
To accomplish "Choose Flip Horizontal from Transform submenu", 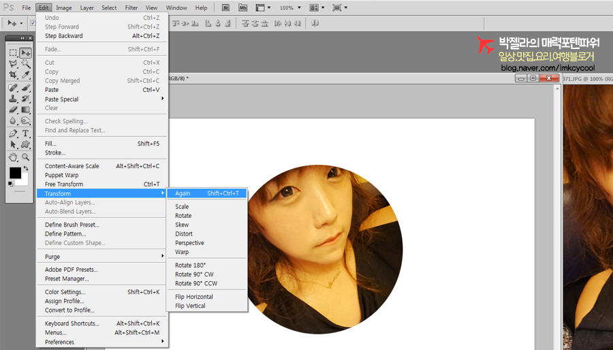I will [193, 297].
